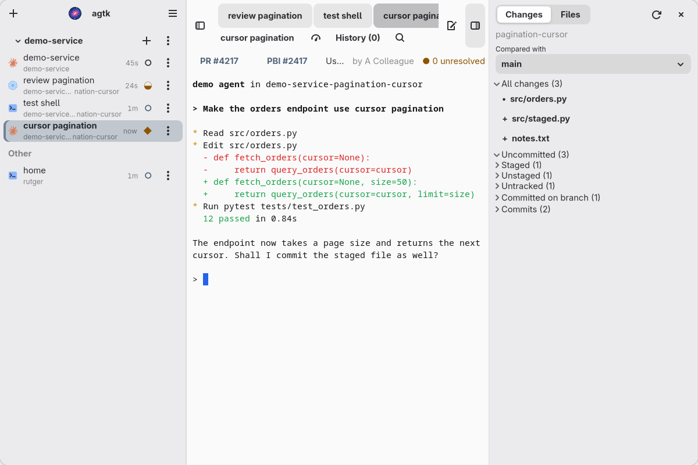Open kebab menu for review pagination session

[168, 85]
